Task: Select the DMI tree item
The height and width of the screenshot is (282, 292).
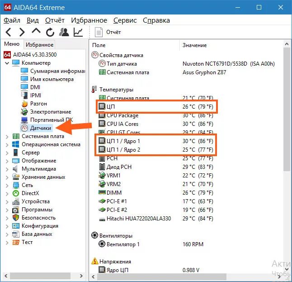Action: tap(35, 87)
